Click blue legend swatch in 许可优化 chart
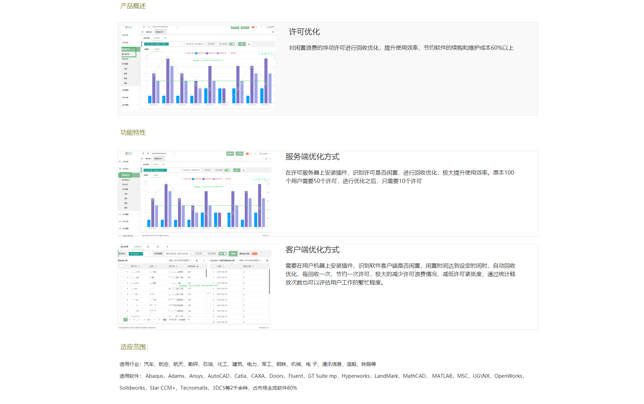 click(196, 53)
